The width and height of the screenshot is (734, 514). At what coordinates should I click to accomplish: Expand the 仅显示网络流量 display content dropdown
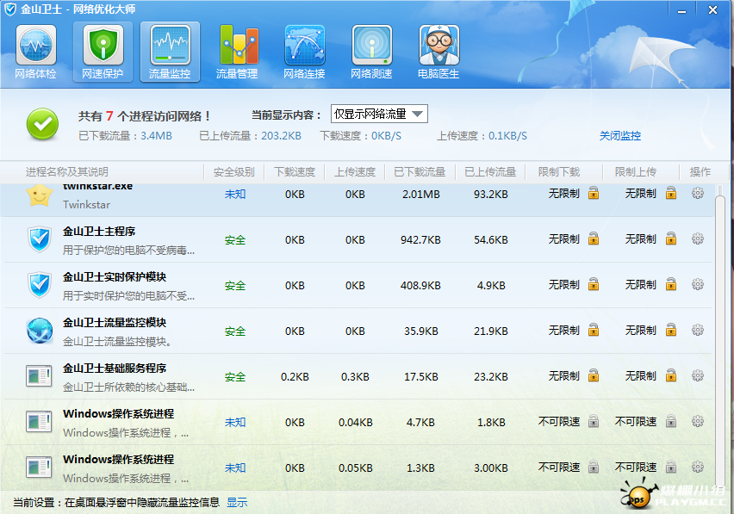click(x=417, y=115)
